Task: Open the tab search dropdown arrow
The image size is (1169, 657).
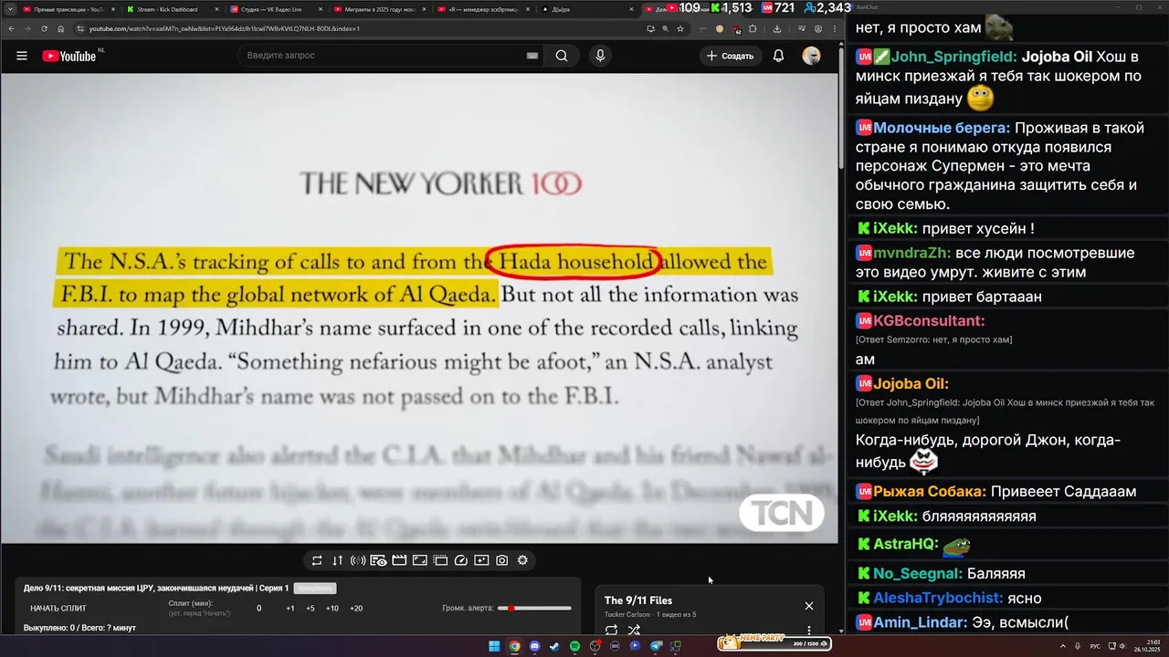Action: 8,8
